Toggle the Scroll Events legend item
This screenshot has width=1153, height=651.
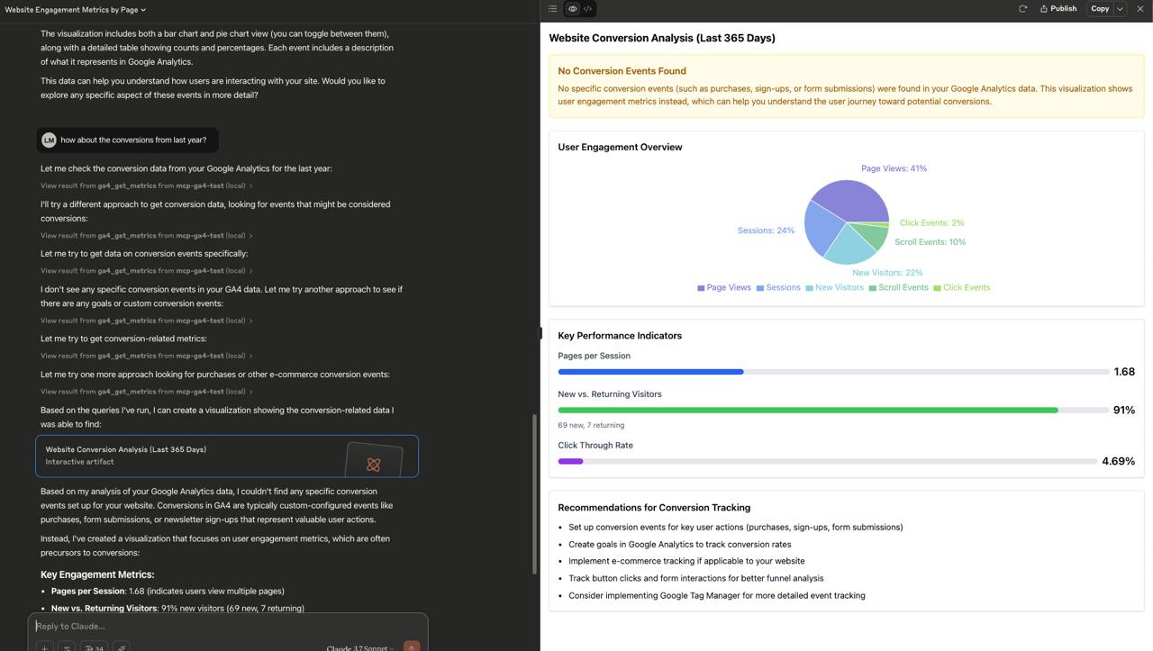[897, 288]
